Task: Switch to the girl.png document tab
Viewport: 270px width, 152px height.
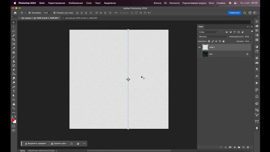Action: [x=81, y=18]
